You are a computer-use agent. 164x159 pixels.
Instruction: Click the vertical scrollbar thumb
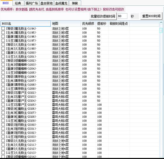pyautogui.click(x=161, y=31)
